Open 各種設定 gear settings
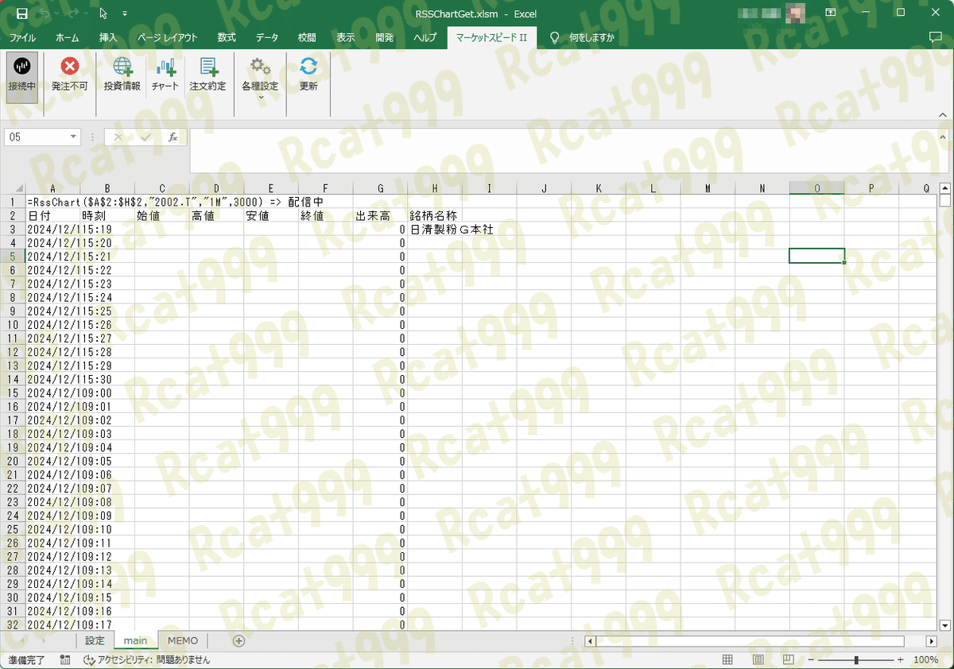954x669 pixels. click(x=260, y=67)
